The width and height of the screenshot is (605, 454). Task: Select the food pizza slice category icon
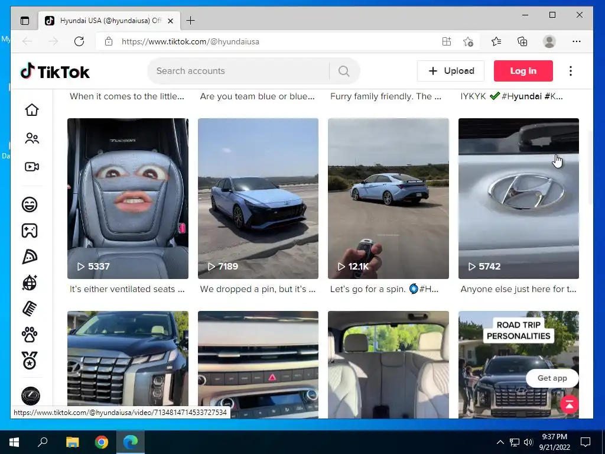[x=30, y=257]
